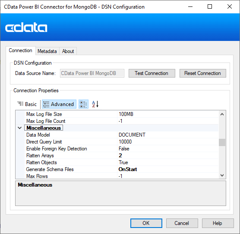Screen dimensions: 240x234
Task: Confirm with the OK button
Action: tap(146, 223)
